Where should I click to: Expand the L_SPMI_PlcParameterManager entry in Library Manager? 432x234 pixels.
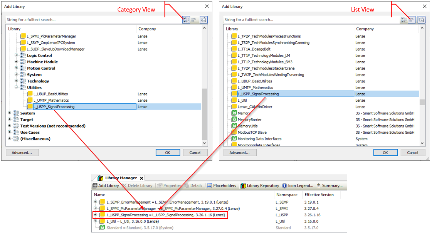tap(95, 208)
